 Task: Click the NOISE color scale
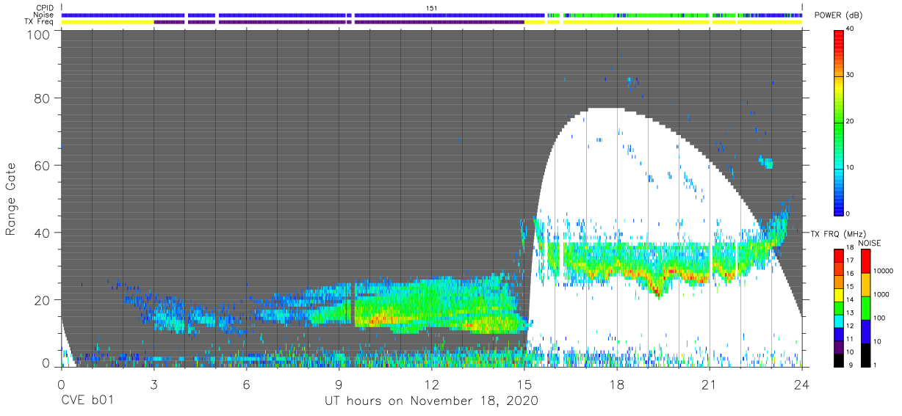click(x=865, y=307)
